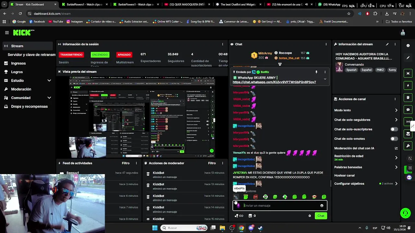Insert the red angry emote
Screen dimensions: 415x233
click(x=255, y=197)
